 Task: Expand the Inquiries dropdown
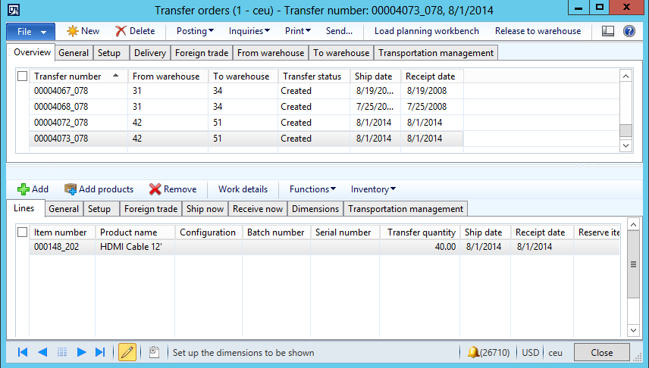[251, 31]
